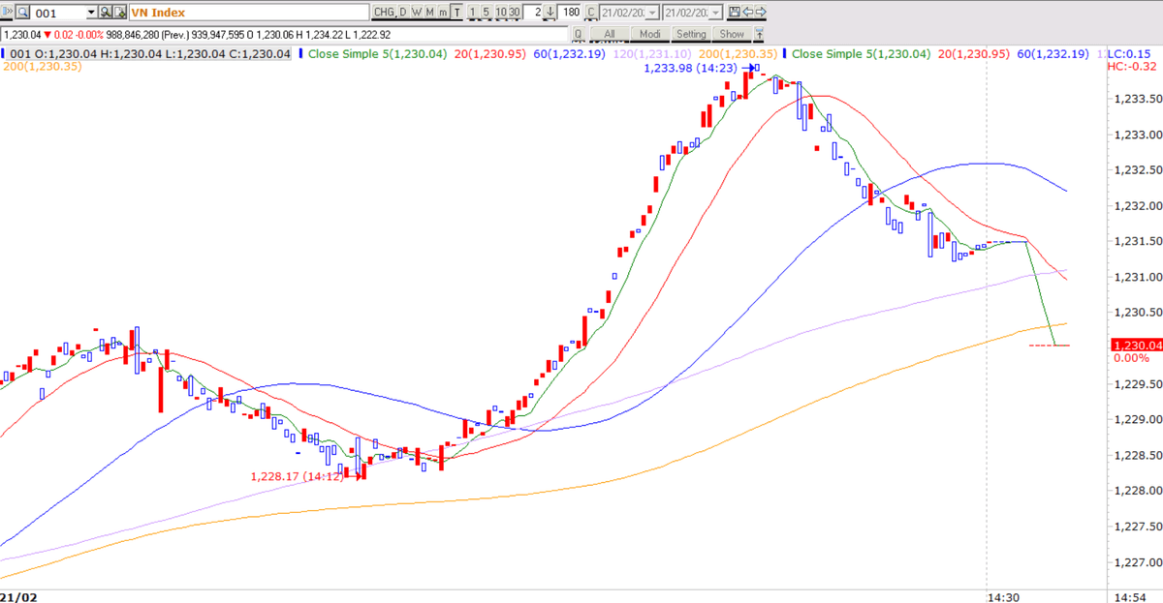Choose the 10 interval button
This screenshot has width=1163, height=603.
click(501, 13)
